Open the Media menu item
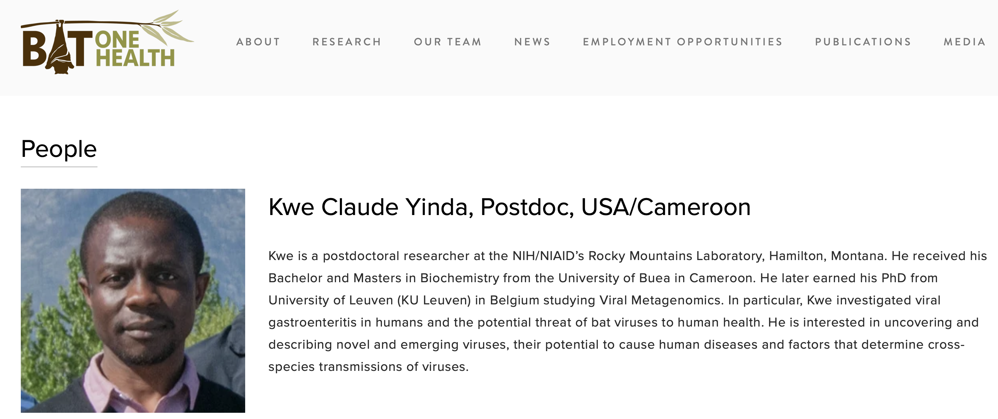Viewport: 998px width, 419px height. point(965,42)
